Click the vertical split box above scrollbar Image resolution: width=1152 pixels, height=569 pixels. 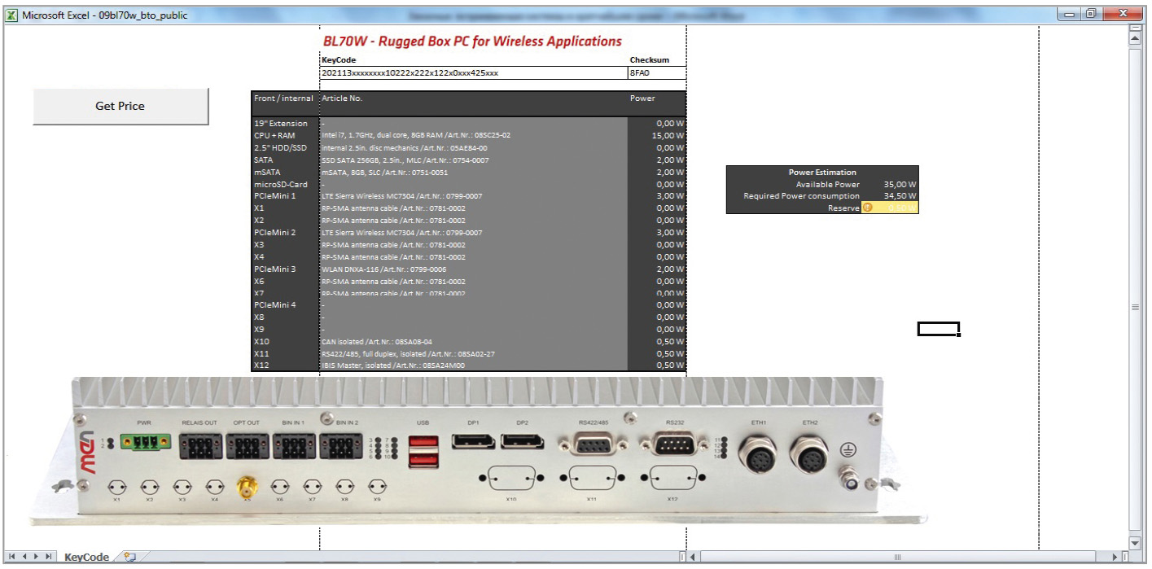1136,28
